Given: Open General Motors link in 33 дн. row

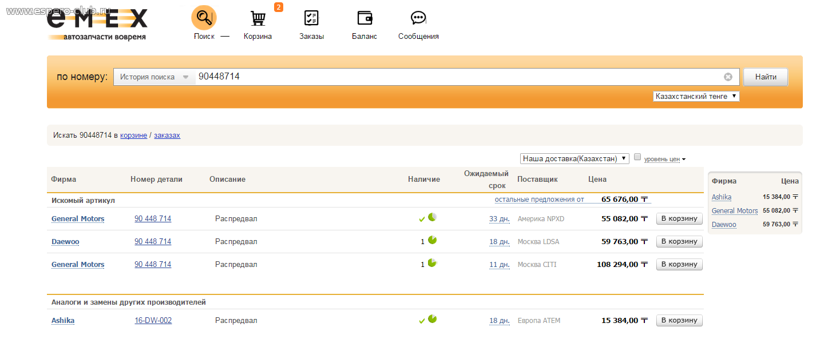Looking at the screenshot, I should point(78,219).
